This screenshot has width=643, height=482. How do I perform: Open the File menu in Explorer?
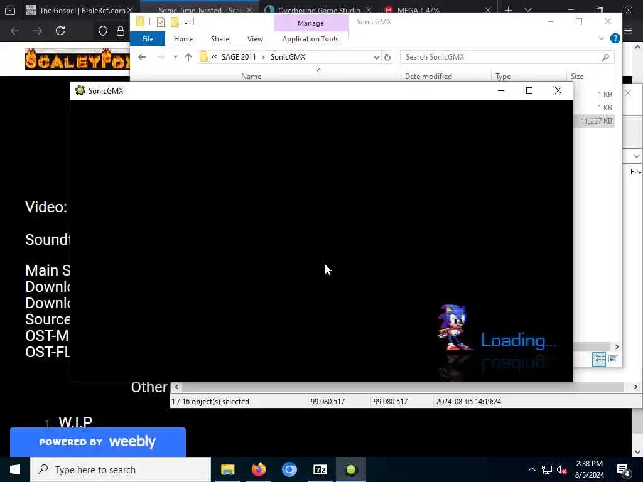(147, 39)
